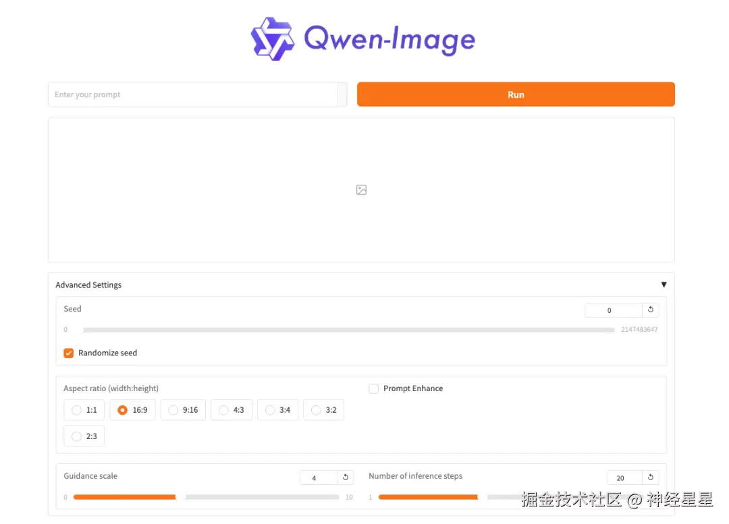Click the Seed number input box
The image size is (729, 524).
tap(613, 310)
